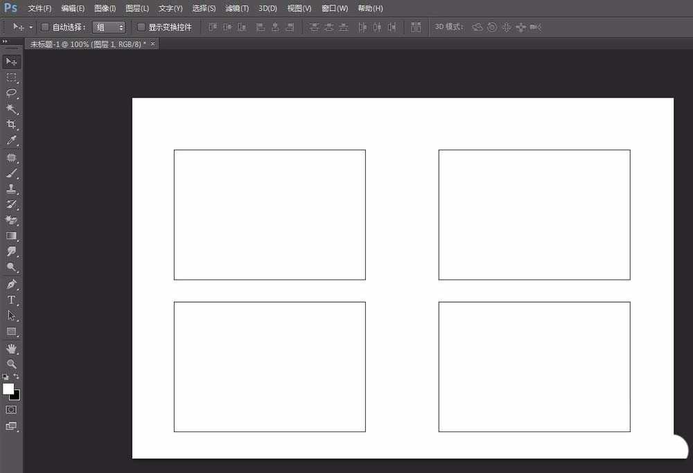Choose the Eyedropper tool

click(11, 141)
